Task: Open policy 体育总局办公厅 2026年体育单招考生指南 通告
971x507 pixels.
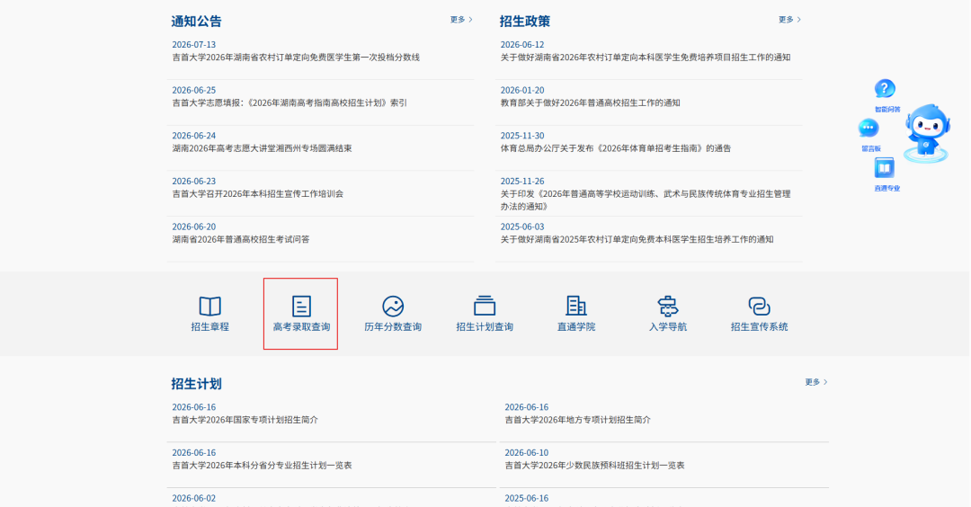Action: [x=616, y=148]
